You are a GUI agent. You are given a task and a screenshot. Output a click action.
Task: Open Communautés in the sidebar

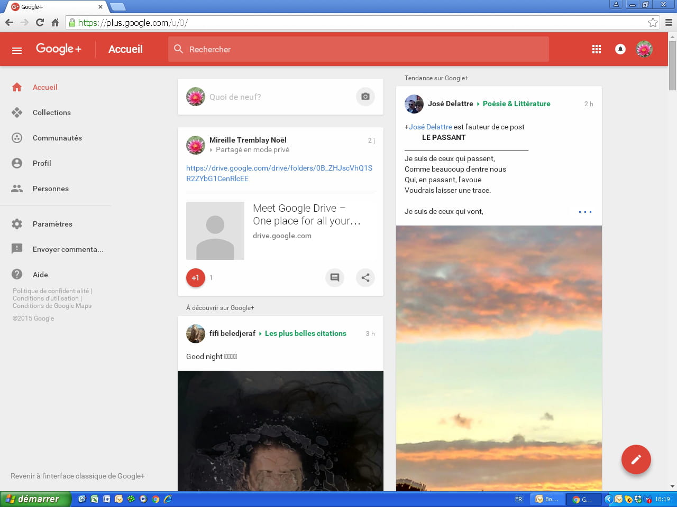57,138
